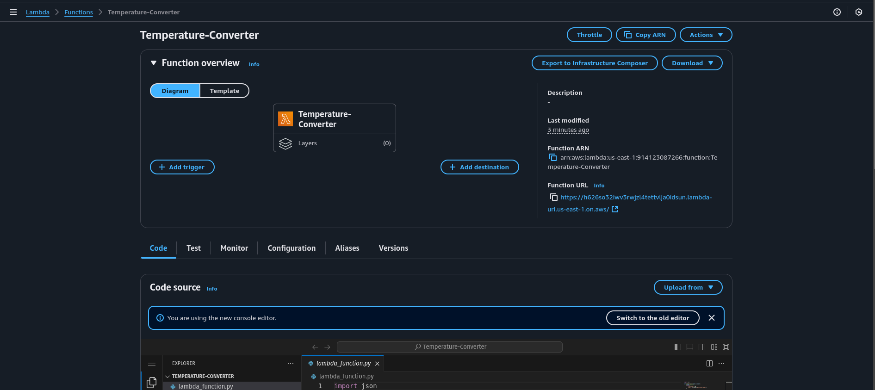Click the orange Lambda function icon in diagram
Viewport: 875px width, 390px height.
[x=285, y=119]
